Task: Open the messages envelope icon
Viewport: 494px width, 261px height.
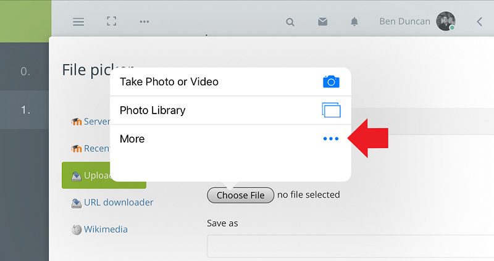Action: pyautogui.click(x=322, y=22)
